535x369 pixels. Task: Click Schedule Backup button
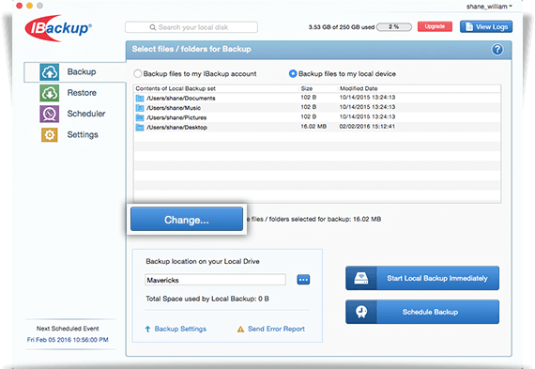[422, 312]
